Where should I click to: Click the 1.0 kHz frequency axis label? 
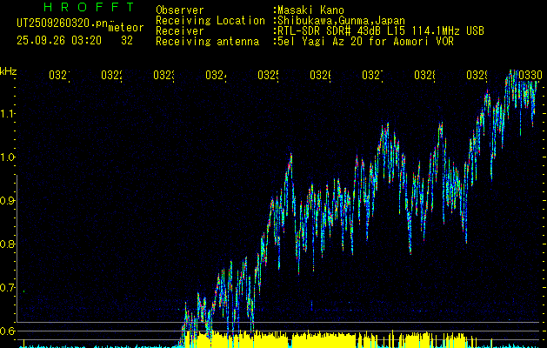(x=8, y=157)
